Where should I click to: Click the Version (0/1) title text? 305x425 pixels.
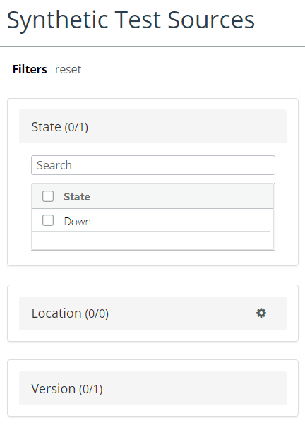[67, 389]
